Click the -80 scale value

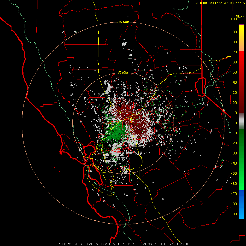click(x=234, y=204)
